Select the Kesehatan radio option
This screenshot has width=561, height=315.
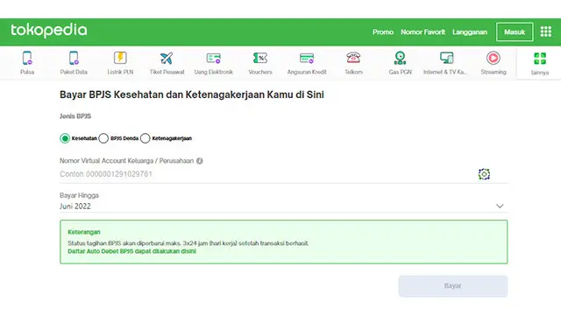pyautogui.click(x=65, y=138)
